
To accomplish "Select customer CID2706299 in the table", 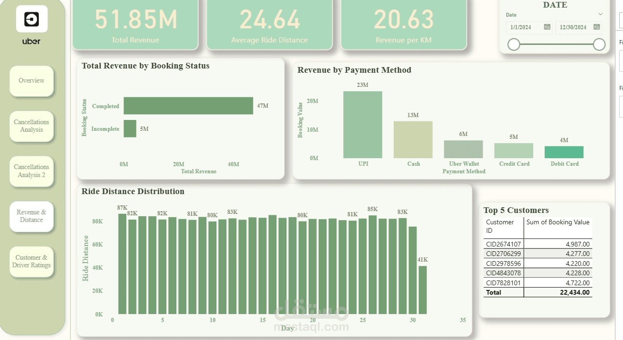I will click(503, 254).
